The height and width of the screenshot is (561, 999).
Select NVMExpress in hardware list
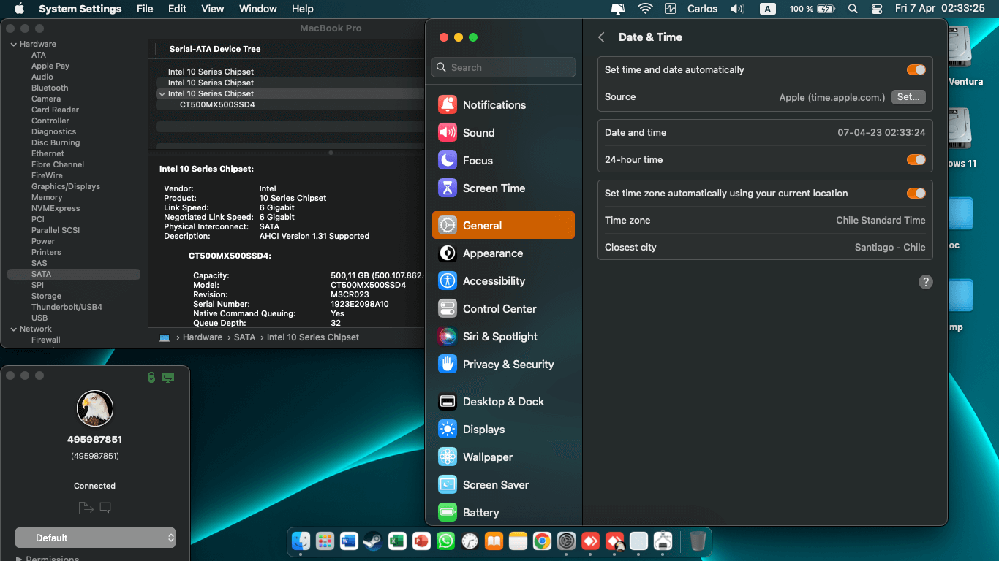56,208
